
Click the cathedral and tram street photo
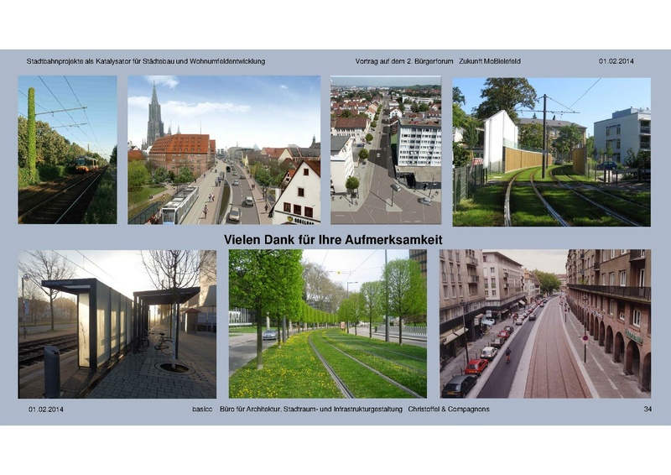point(224,150)
